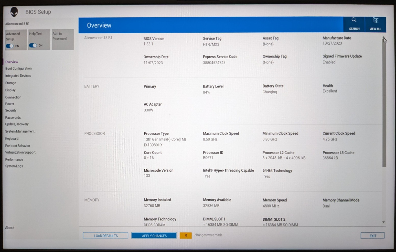Open Integrated Devices section

(18, 76)
